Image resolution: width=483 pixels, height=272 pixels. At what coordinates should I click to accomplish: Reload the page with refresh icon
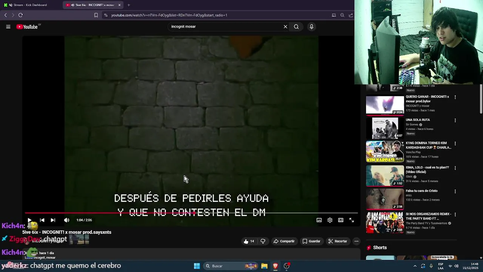pyautogui.click(x=20, y=15)
